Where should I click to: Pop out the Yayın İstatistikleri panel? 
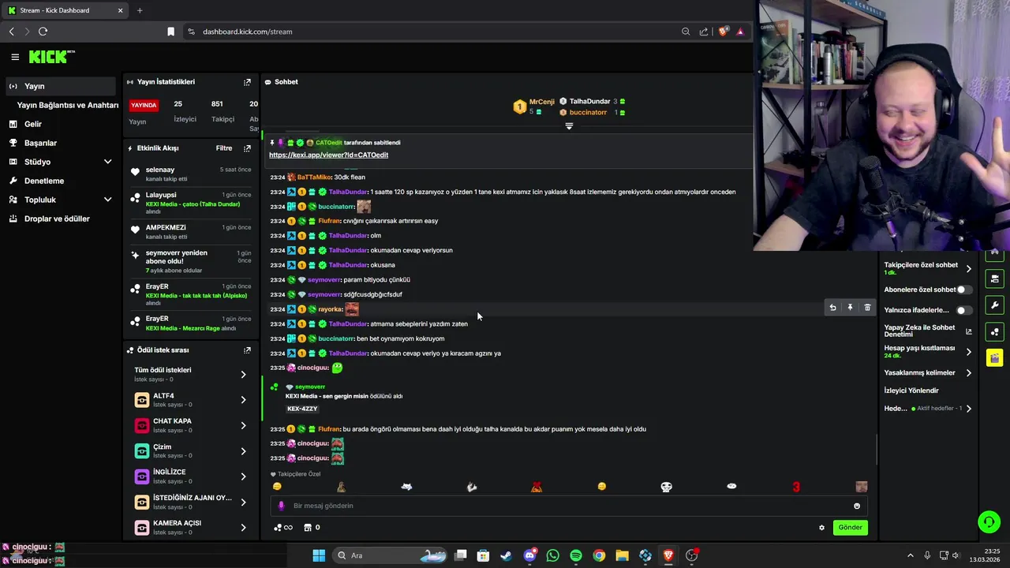click(x=247, y=82)
